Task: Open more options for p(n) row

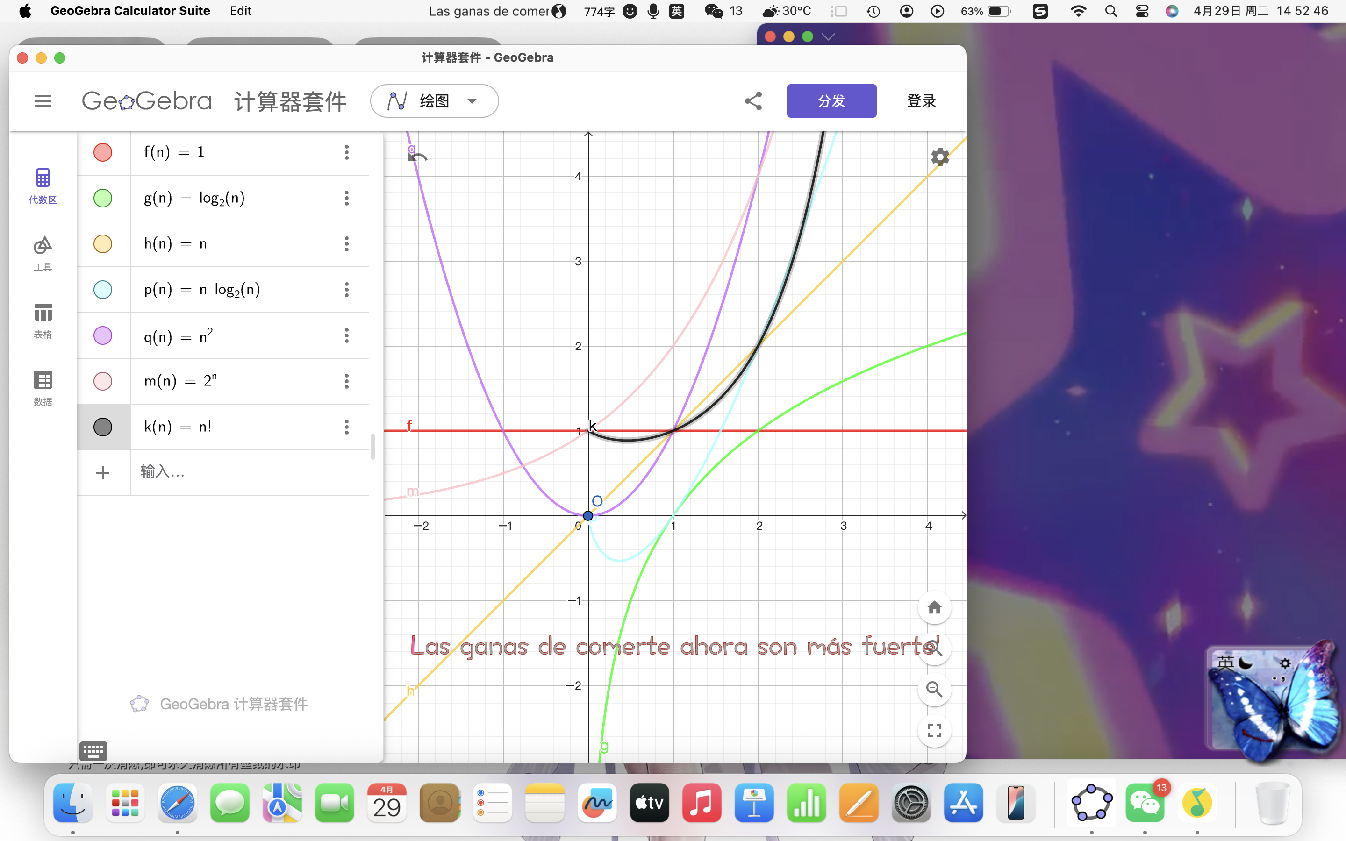Action: [346, 289]
